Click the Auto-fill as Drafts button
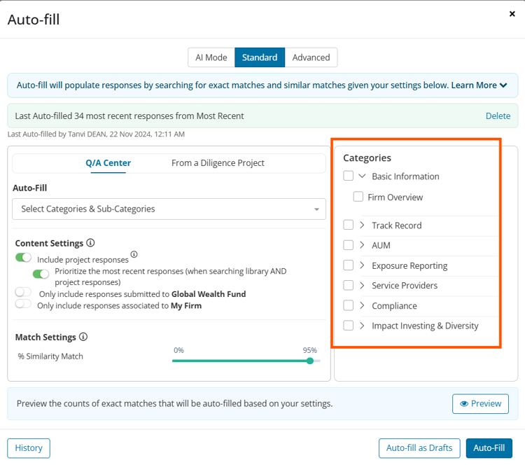525x465 pixels. pyautogui.click(x=419, y=448)
